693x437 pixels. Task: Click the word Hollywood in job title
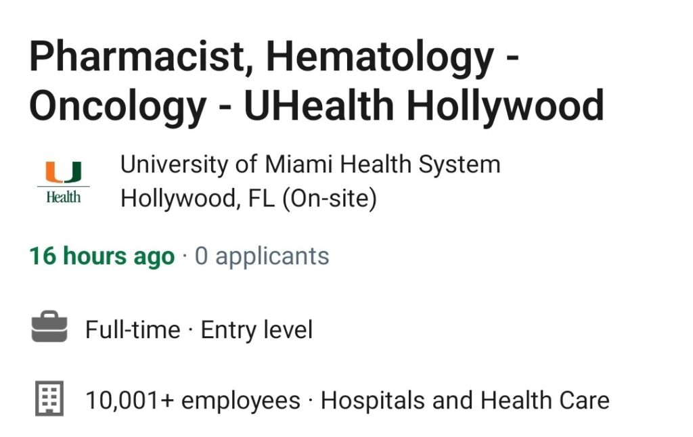pos(505,106)
